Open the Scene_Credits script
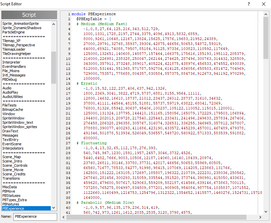The image size is (271, 223). pyautogui.click(x=14, y=174)
